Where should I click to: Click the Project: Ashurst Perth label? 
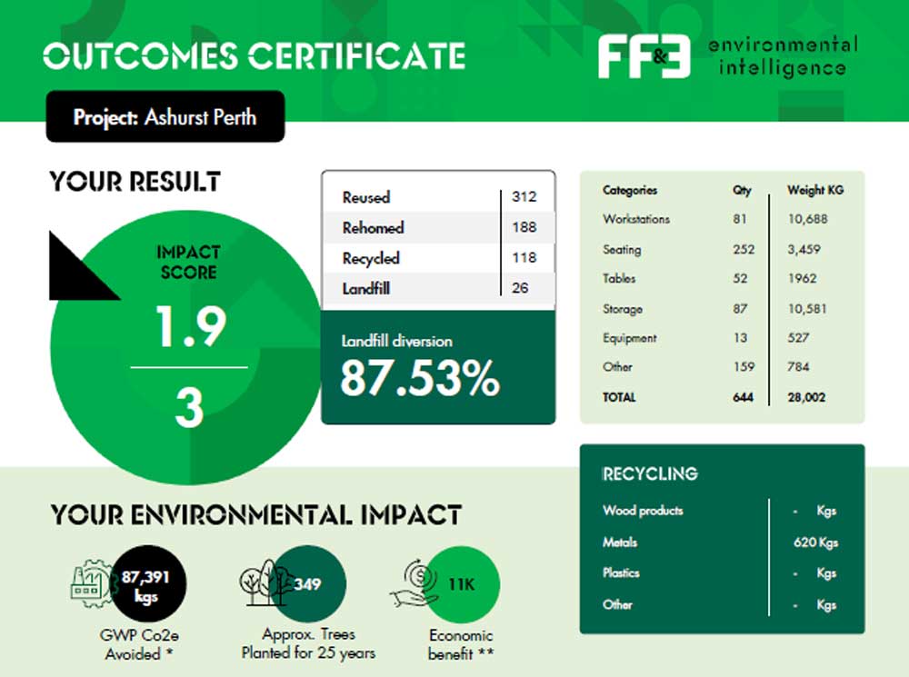[165, 117]
